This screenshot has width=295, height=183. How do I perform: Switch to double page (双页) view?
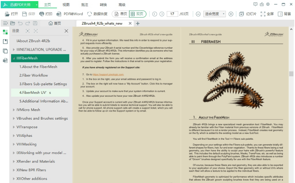point(137,14)
